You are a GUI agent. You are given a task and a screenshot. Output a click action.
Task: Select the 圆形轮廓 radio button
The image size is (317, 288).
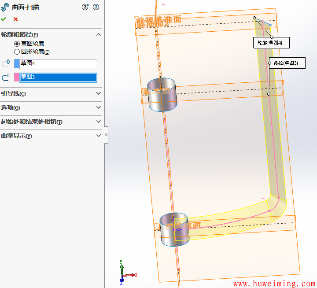(17, 52)
